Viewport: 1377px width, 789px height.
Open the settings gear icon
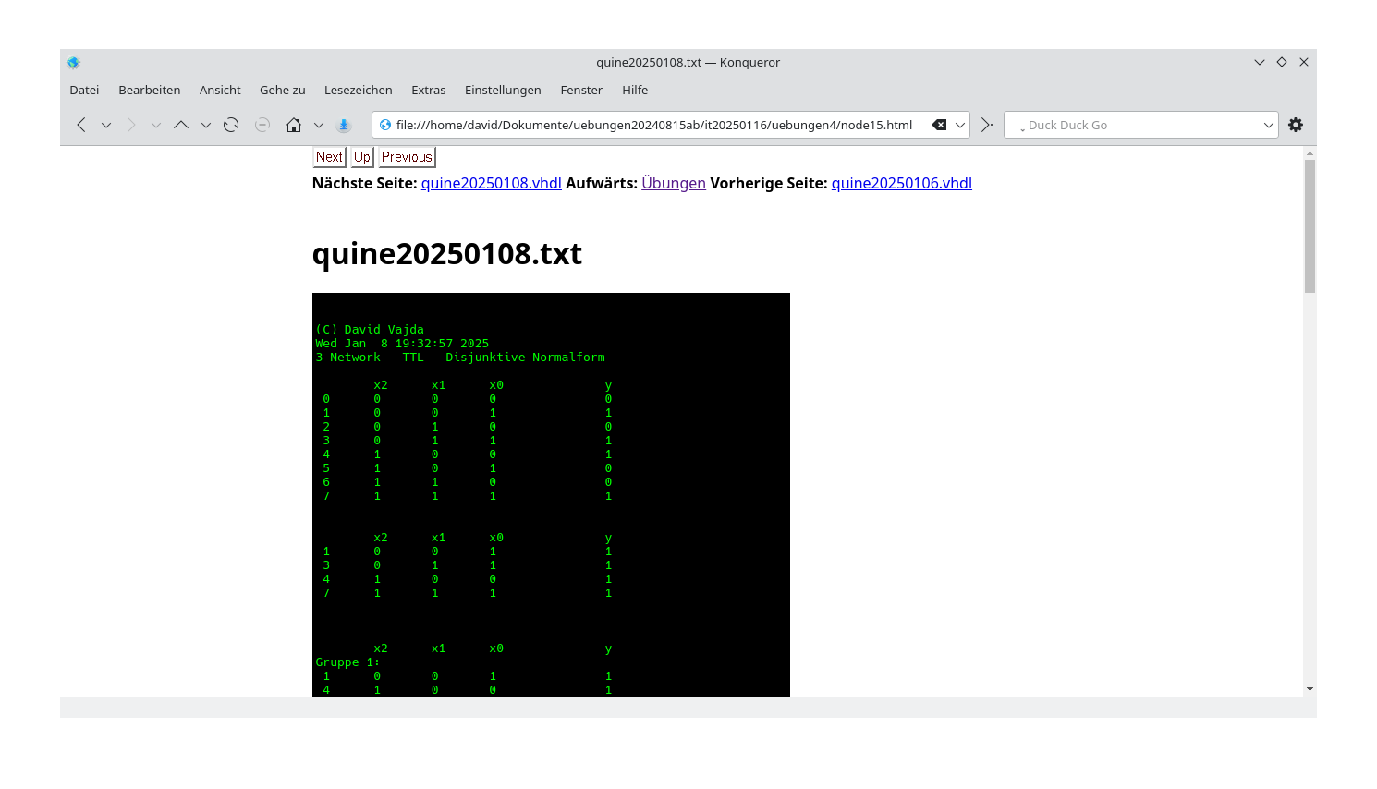[1295, 125]
